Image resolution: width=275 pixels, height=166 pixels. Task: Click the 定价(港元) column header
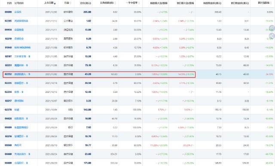coord(86,3)
